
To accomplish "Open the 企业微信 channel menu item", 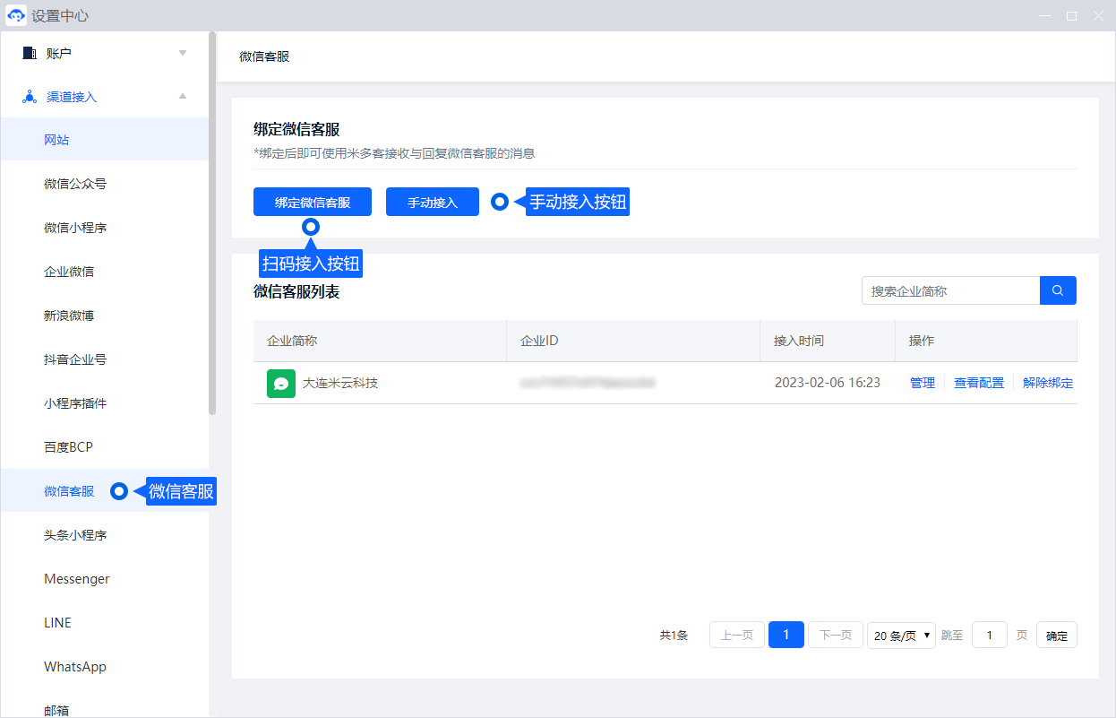I will [x=69, y=272].
